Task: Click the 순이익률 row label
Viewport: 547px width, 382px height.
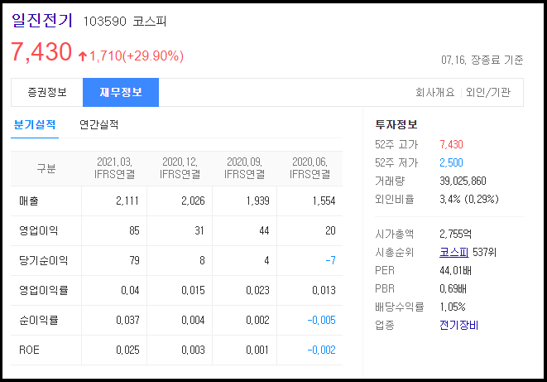Action: (38, 320)
